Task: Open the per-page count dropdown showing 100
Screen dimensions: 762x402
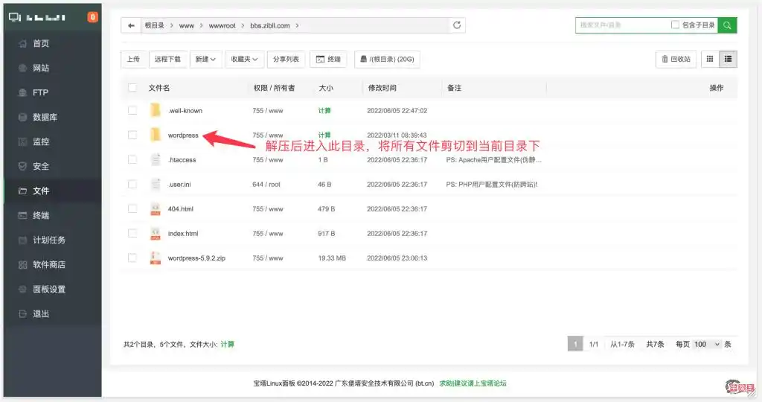Action: 706,344
